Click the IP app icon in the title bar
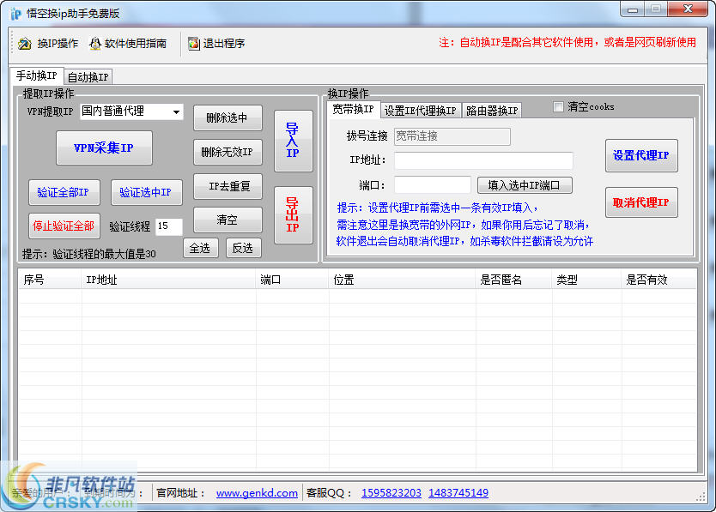Image resolution: width=716 pixels, height=512 pixels. [12, 9]
